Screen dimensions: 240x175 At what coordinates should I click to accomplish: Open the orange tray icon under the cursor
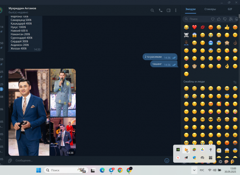tap(186, 150)
